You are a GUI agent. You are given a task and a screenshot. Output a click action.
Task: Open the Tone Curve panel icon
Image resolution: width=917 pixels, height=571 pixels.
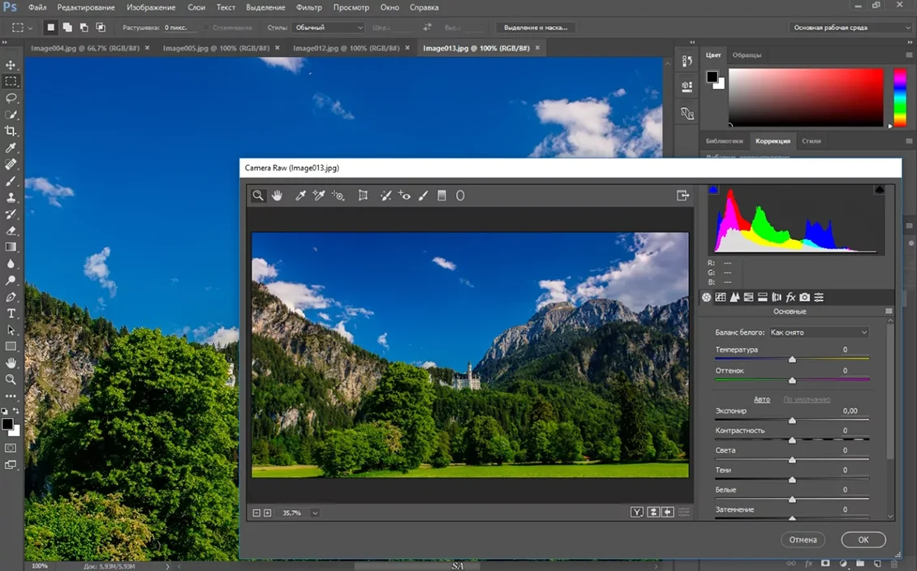(720, 298)
